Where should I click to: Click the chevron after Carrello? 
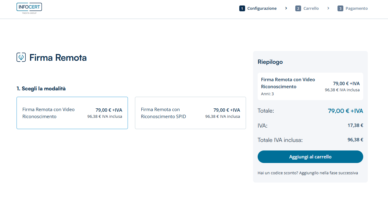point(328,8)
